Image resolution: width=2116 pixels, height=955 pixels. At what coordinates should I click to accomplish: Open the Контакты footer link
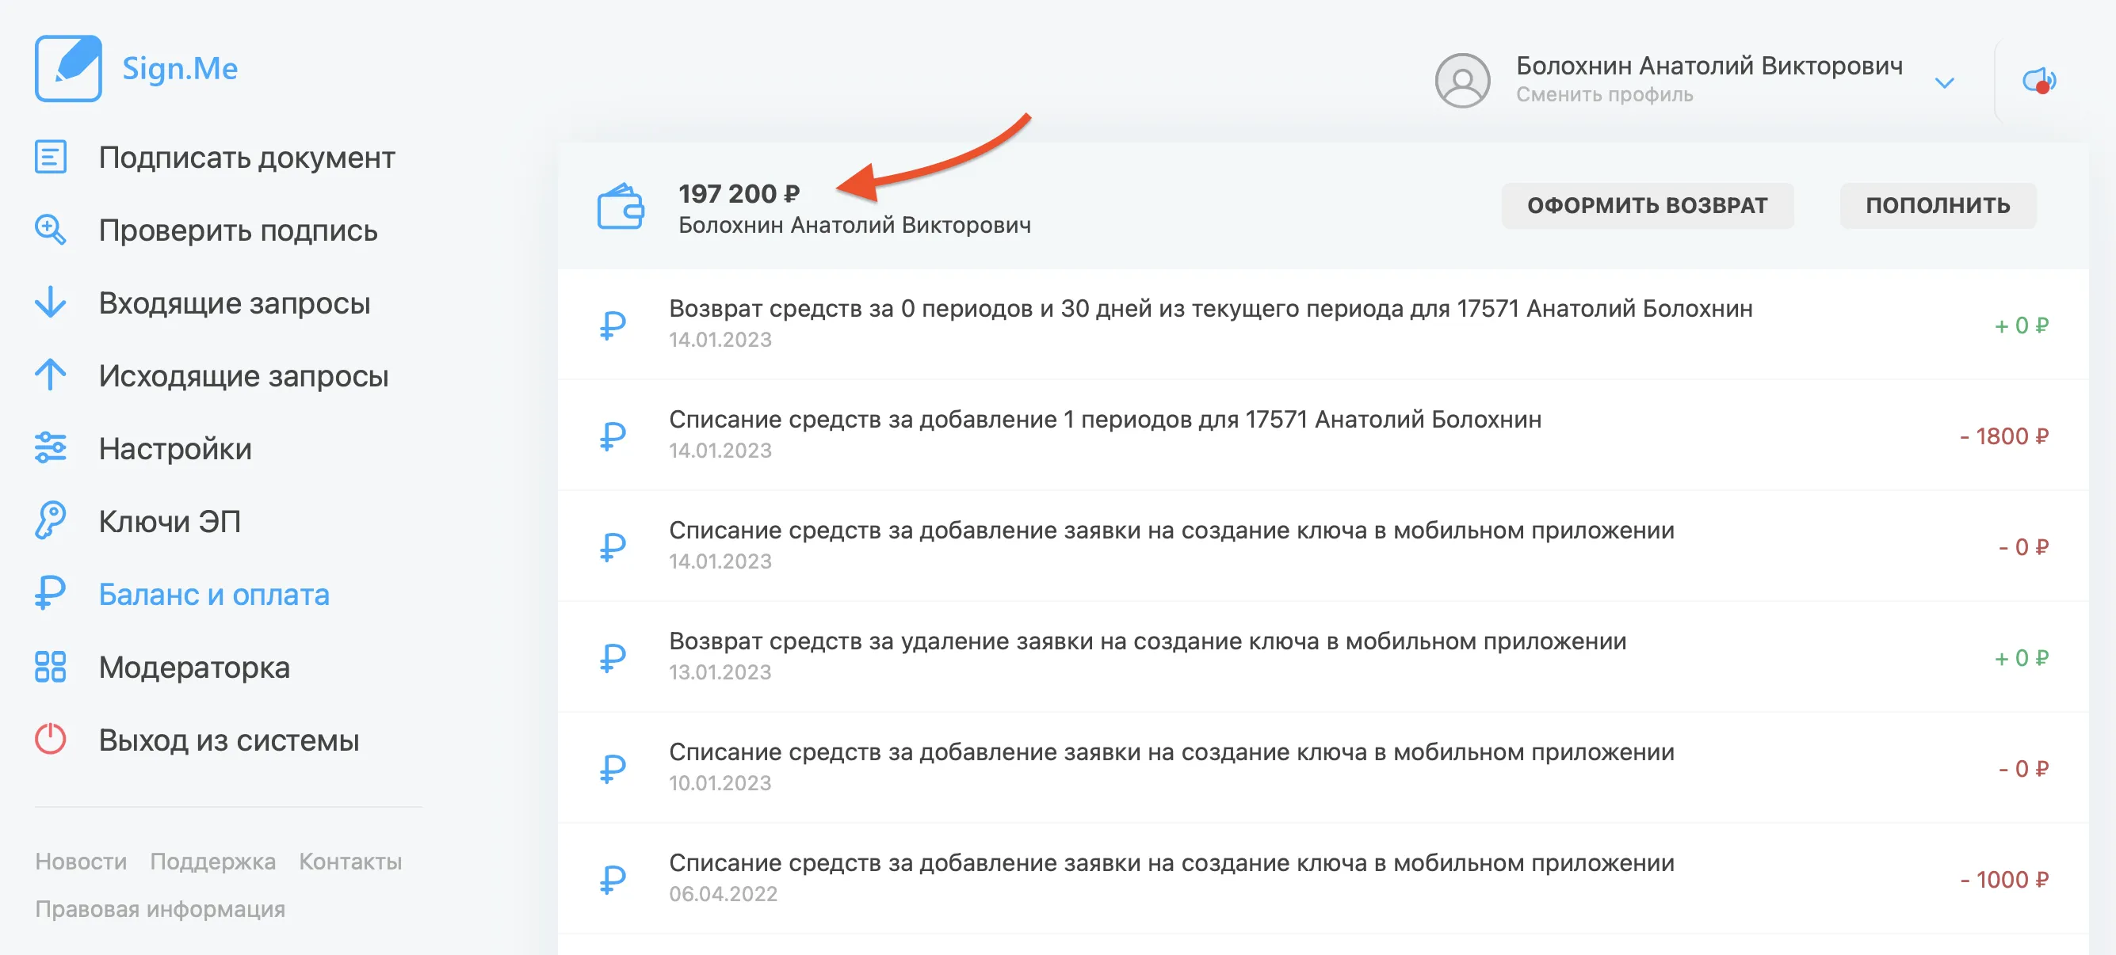pyautogui.click(x=350, y=862)
